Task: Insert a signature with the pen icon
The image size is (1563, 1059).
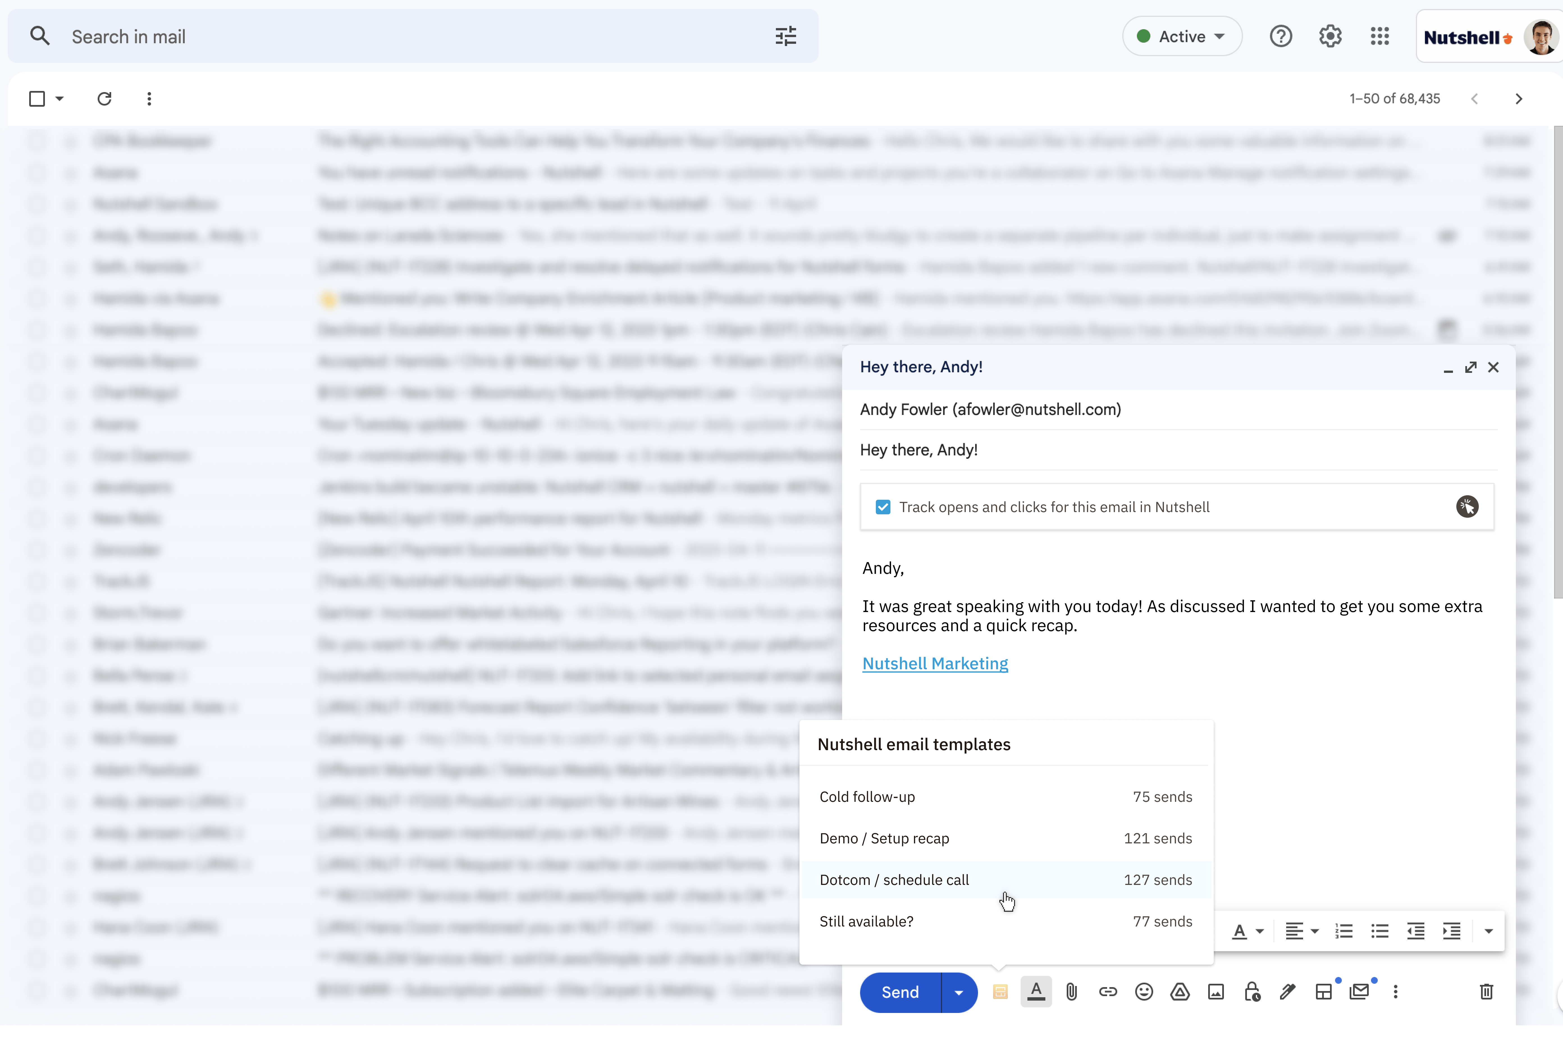Action: coord(1287,992)
